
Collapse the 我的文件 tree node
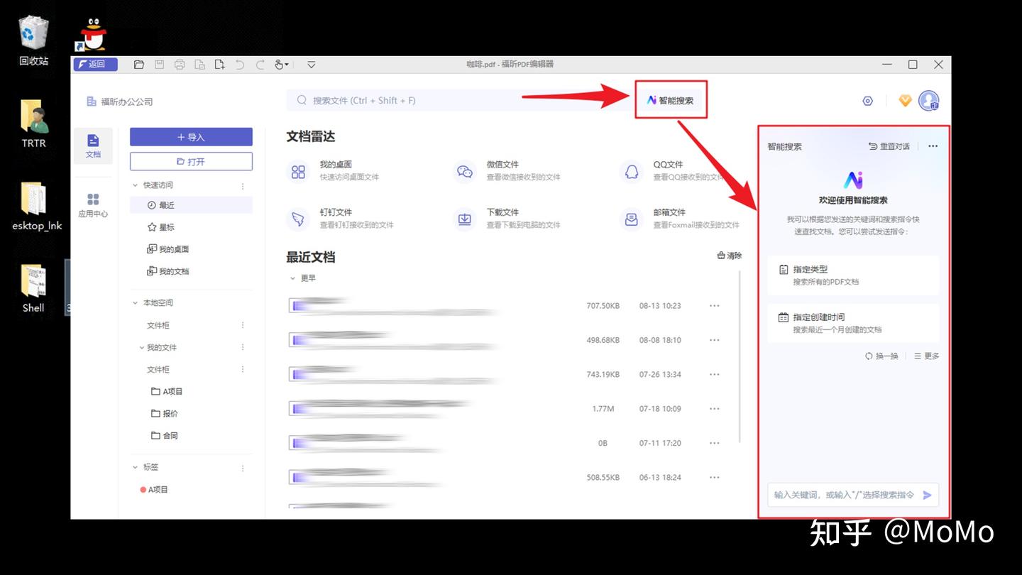[142, 348]
